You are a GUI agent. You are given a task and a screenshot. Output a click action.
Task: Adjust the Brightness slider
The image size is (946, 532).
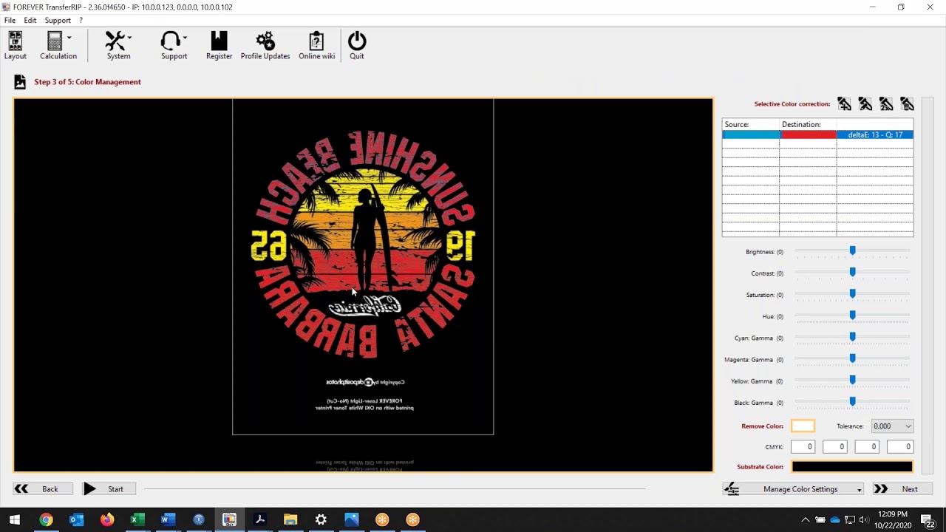[x=852, y=251]
